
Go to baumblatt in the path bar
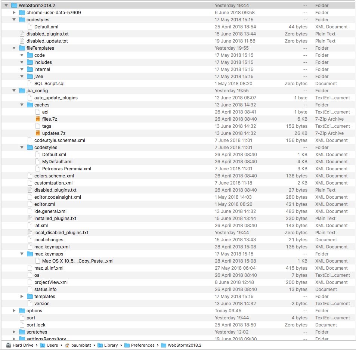click(x=81, y=345)
